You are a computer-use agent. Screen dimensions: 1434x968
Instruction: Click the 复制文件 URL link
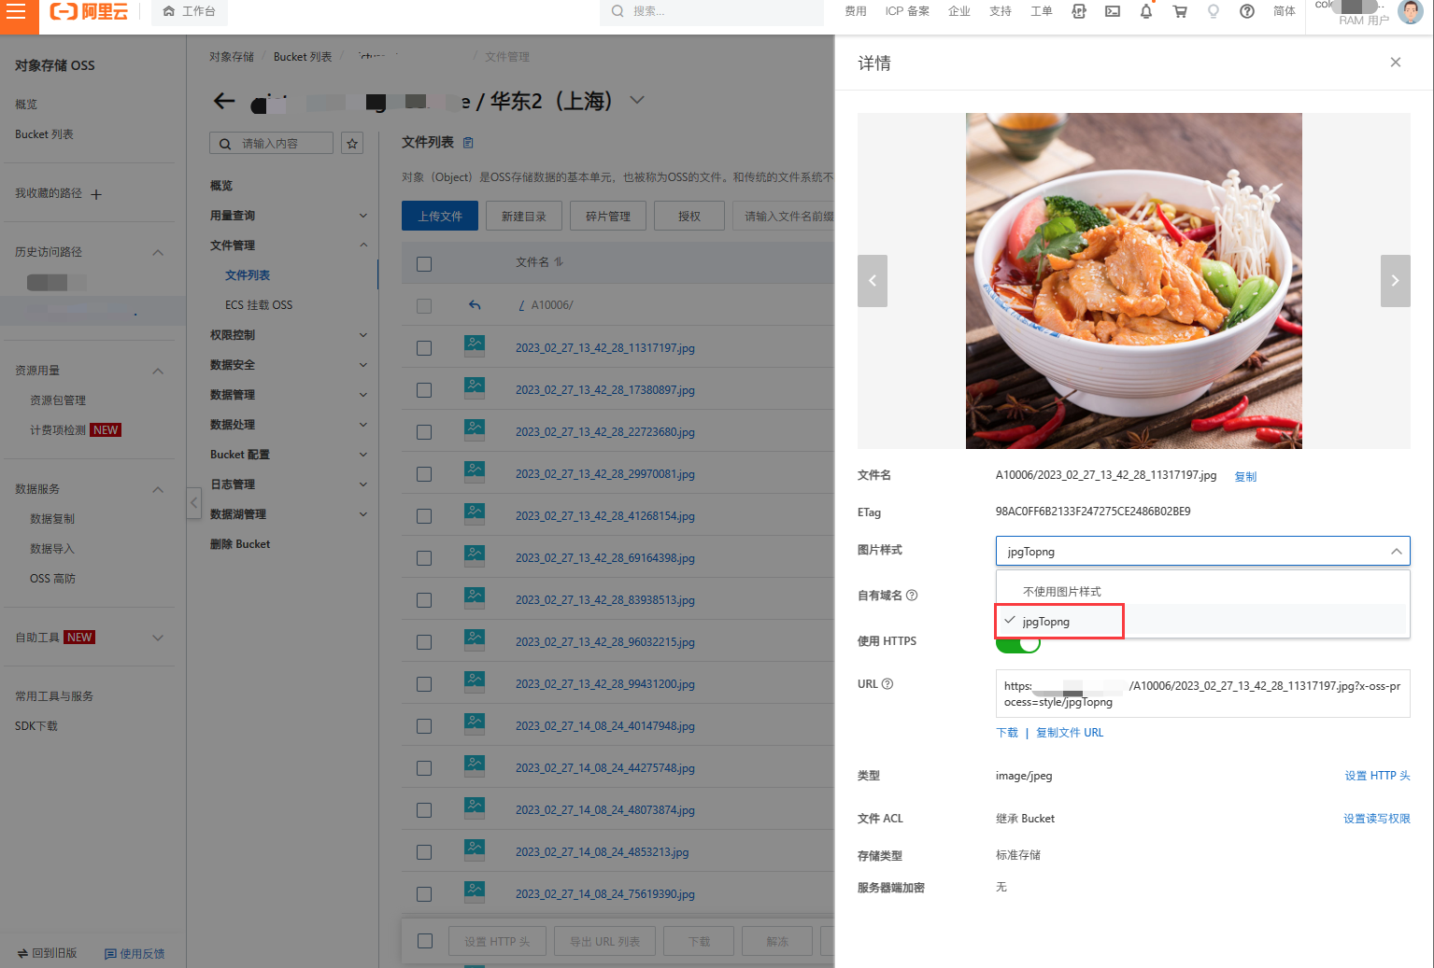1070,733
